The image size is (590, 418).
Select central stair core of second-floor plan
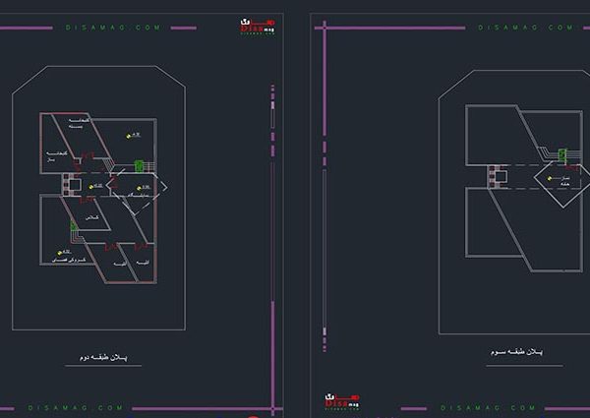click(72, 184)
